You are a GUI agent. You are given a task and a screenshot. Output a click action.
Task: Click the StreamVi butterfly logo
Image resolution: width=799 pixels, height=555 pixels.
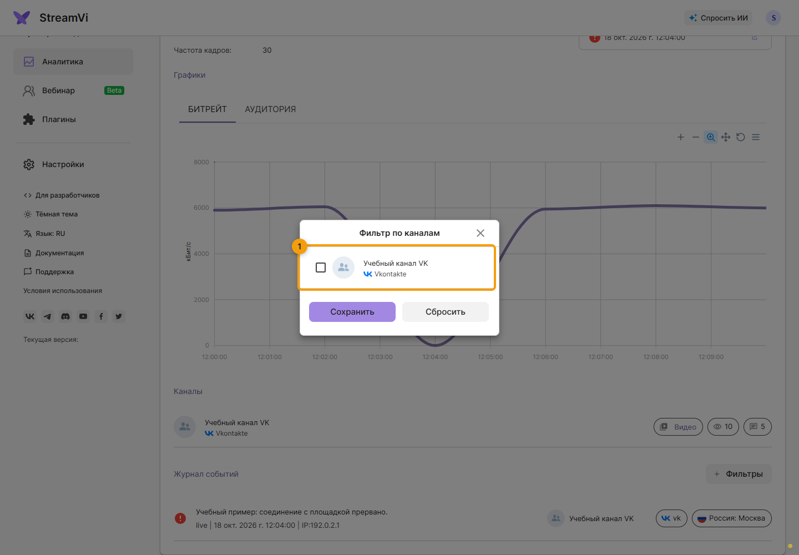tap(22, 18)
